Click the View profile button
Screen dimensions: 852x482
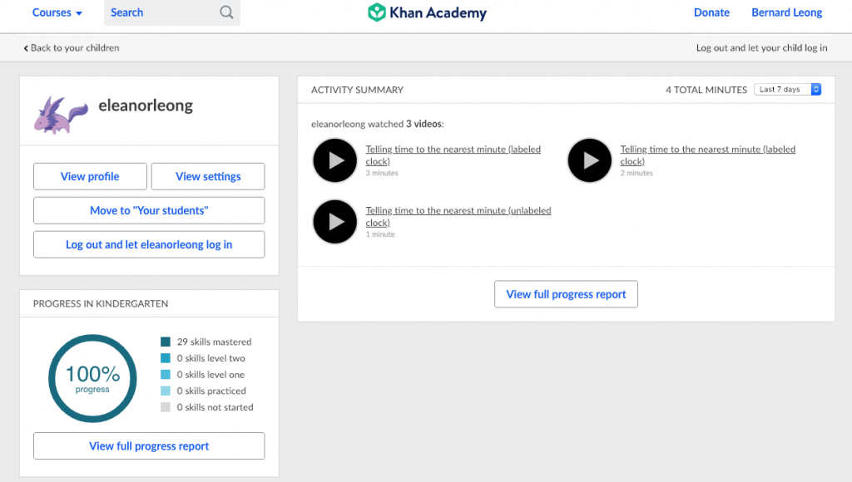pos(90,176)
